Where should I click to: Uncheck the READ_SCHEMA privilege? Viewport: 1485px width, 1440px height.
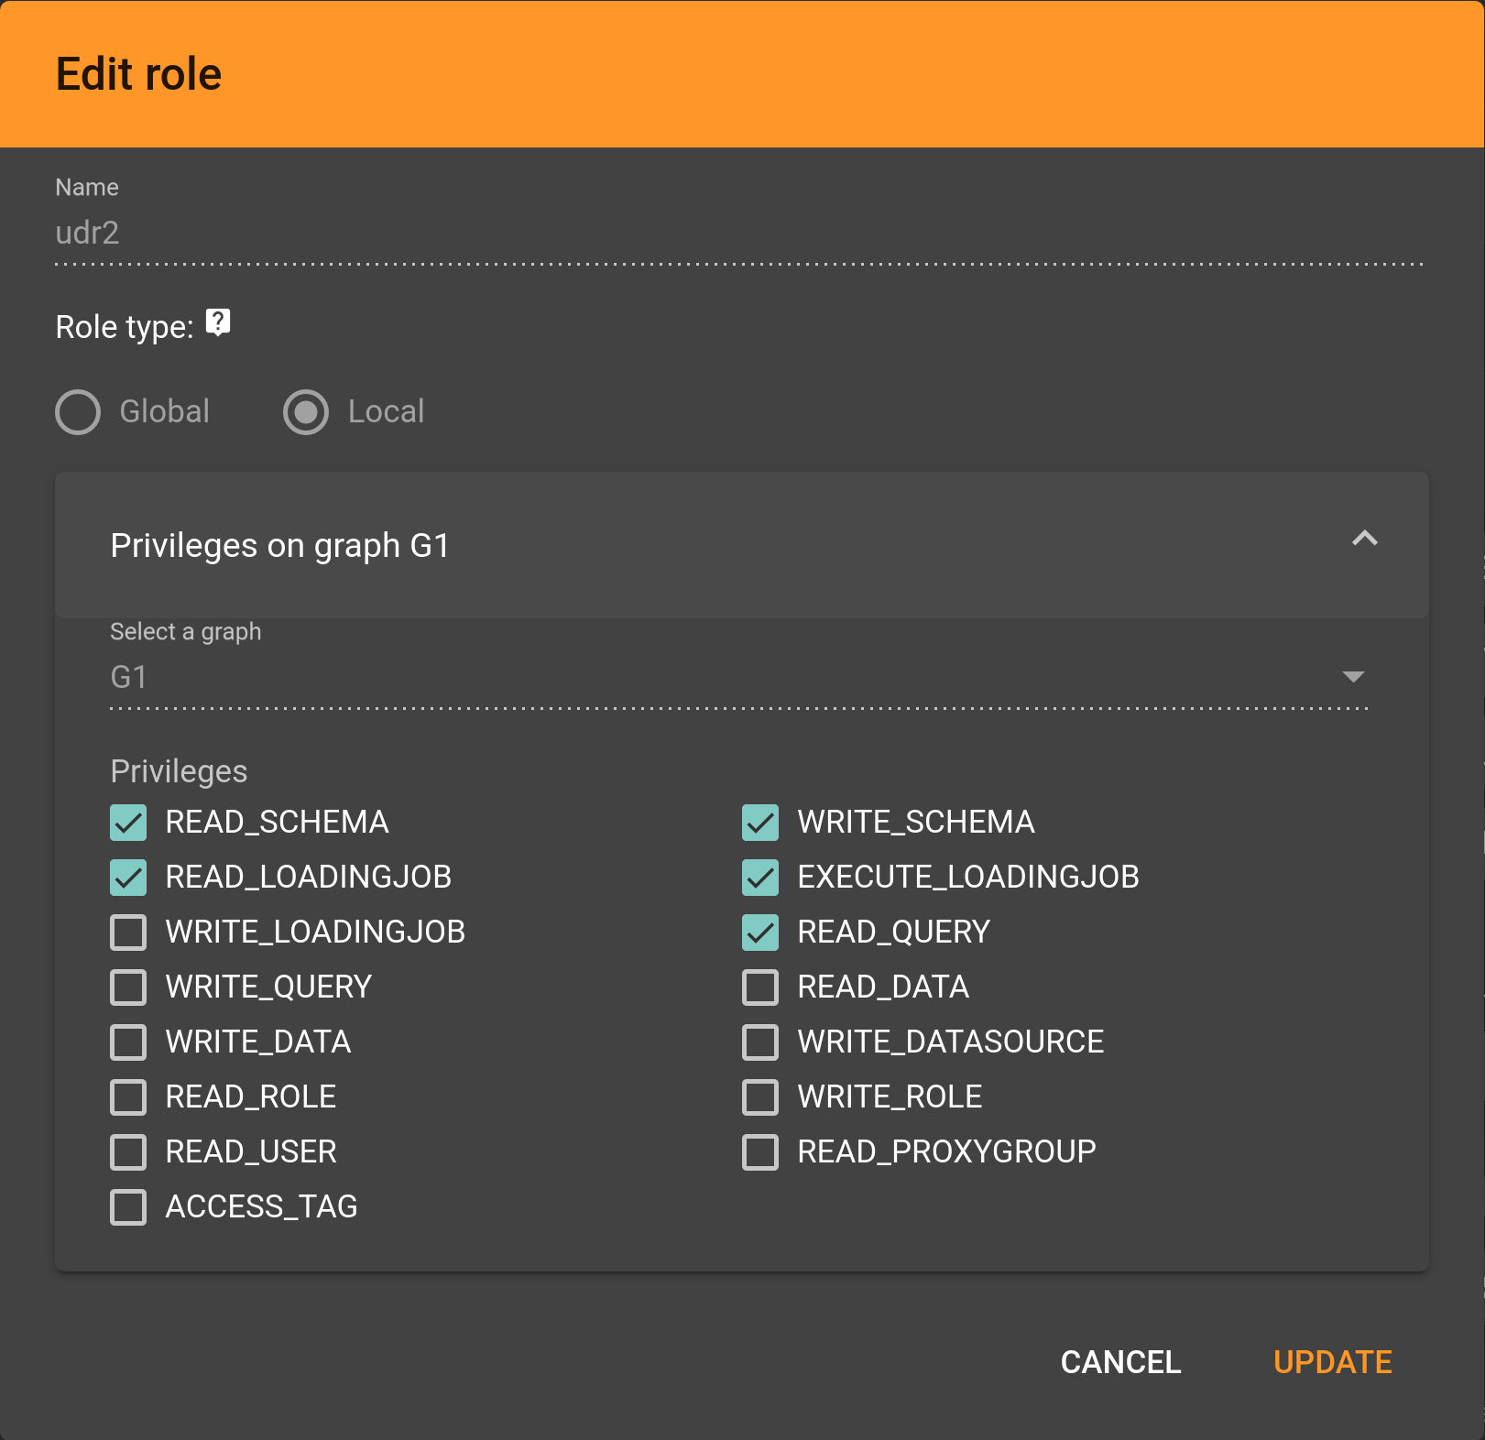click(x=128, y=823)
